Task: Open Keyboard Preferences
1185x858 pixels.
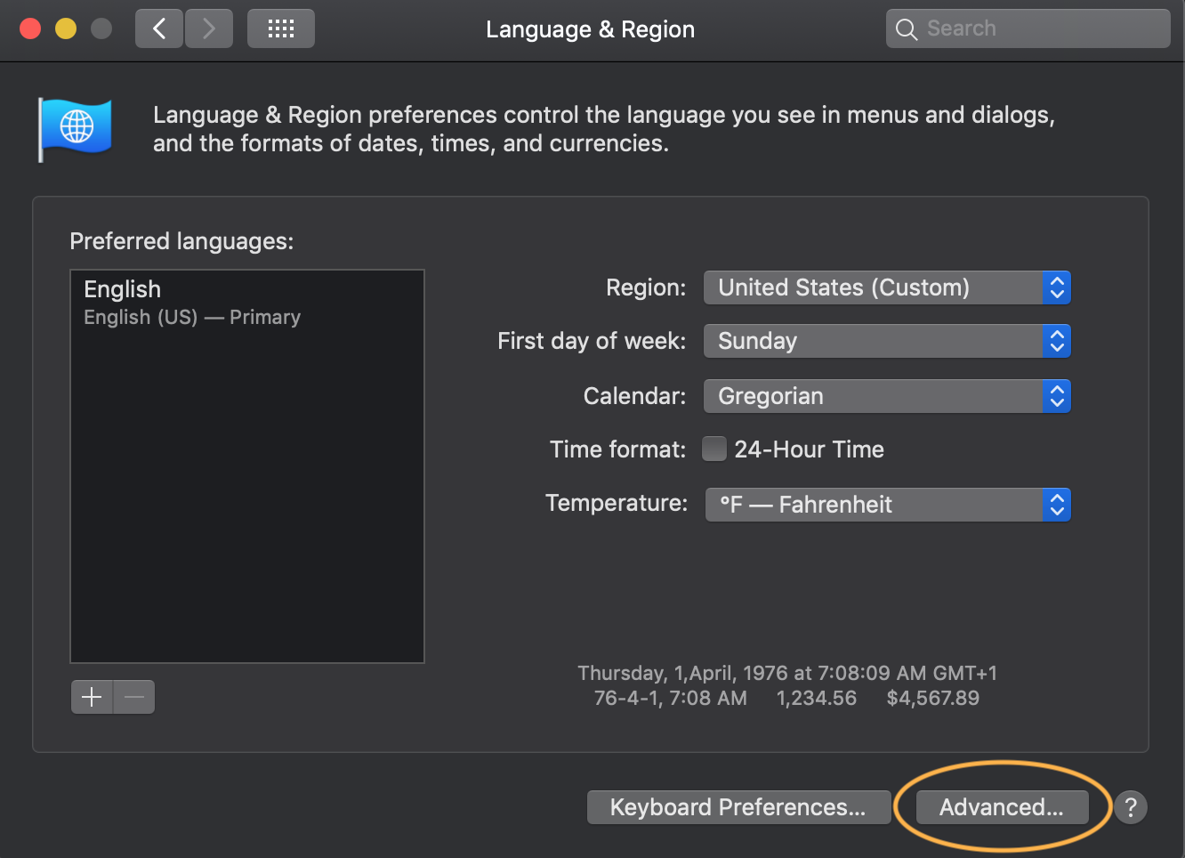Action: pos(738,807)
